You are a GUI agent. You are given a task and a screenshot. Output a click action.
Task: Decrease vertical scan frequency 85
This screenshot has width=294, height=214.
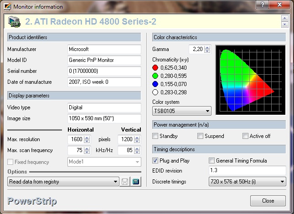point(137,152)
